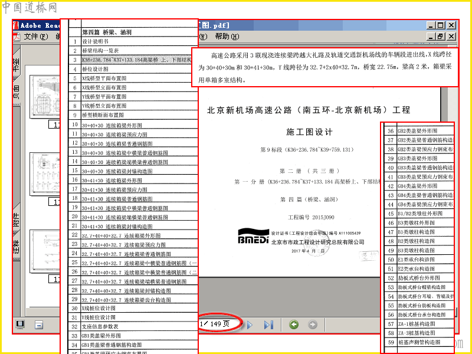
Task: Click row 5 X线桥型平面布置图
Action: (x=133, y=78)
